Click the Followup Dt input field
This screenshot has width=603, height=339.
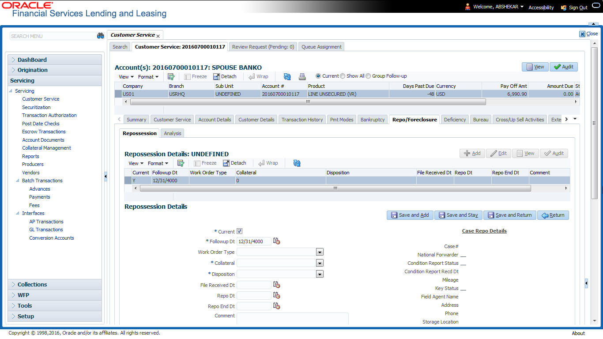pos(254,241)
